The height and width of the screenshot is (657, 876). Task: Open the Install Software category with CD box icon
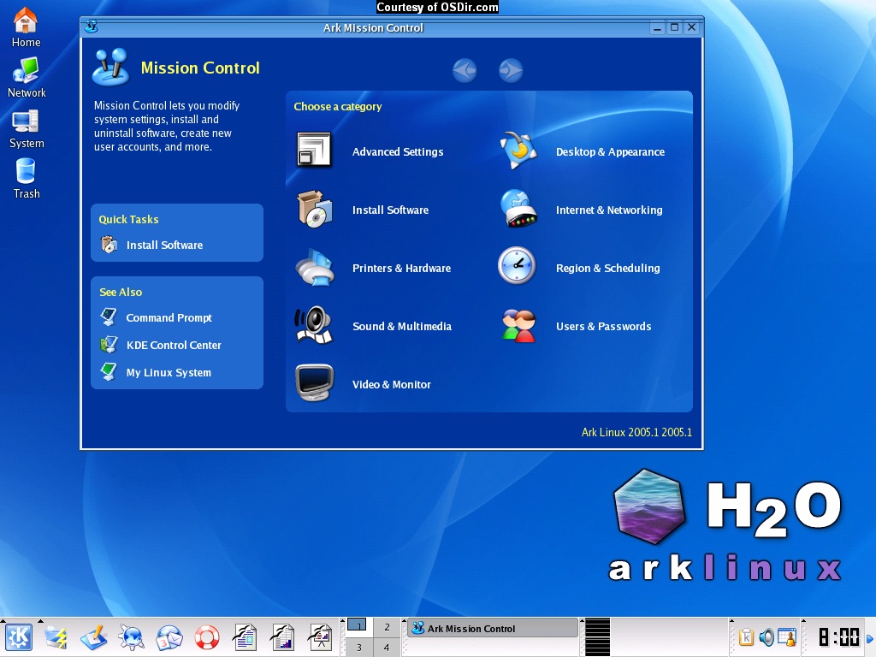(363, 210)
